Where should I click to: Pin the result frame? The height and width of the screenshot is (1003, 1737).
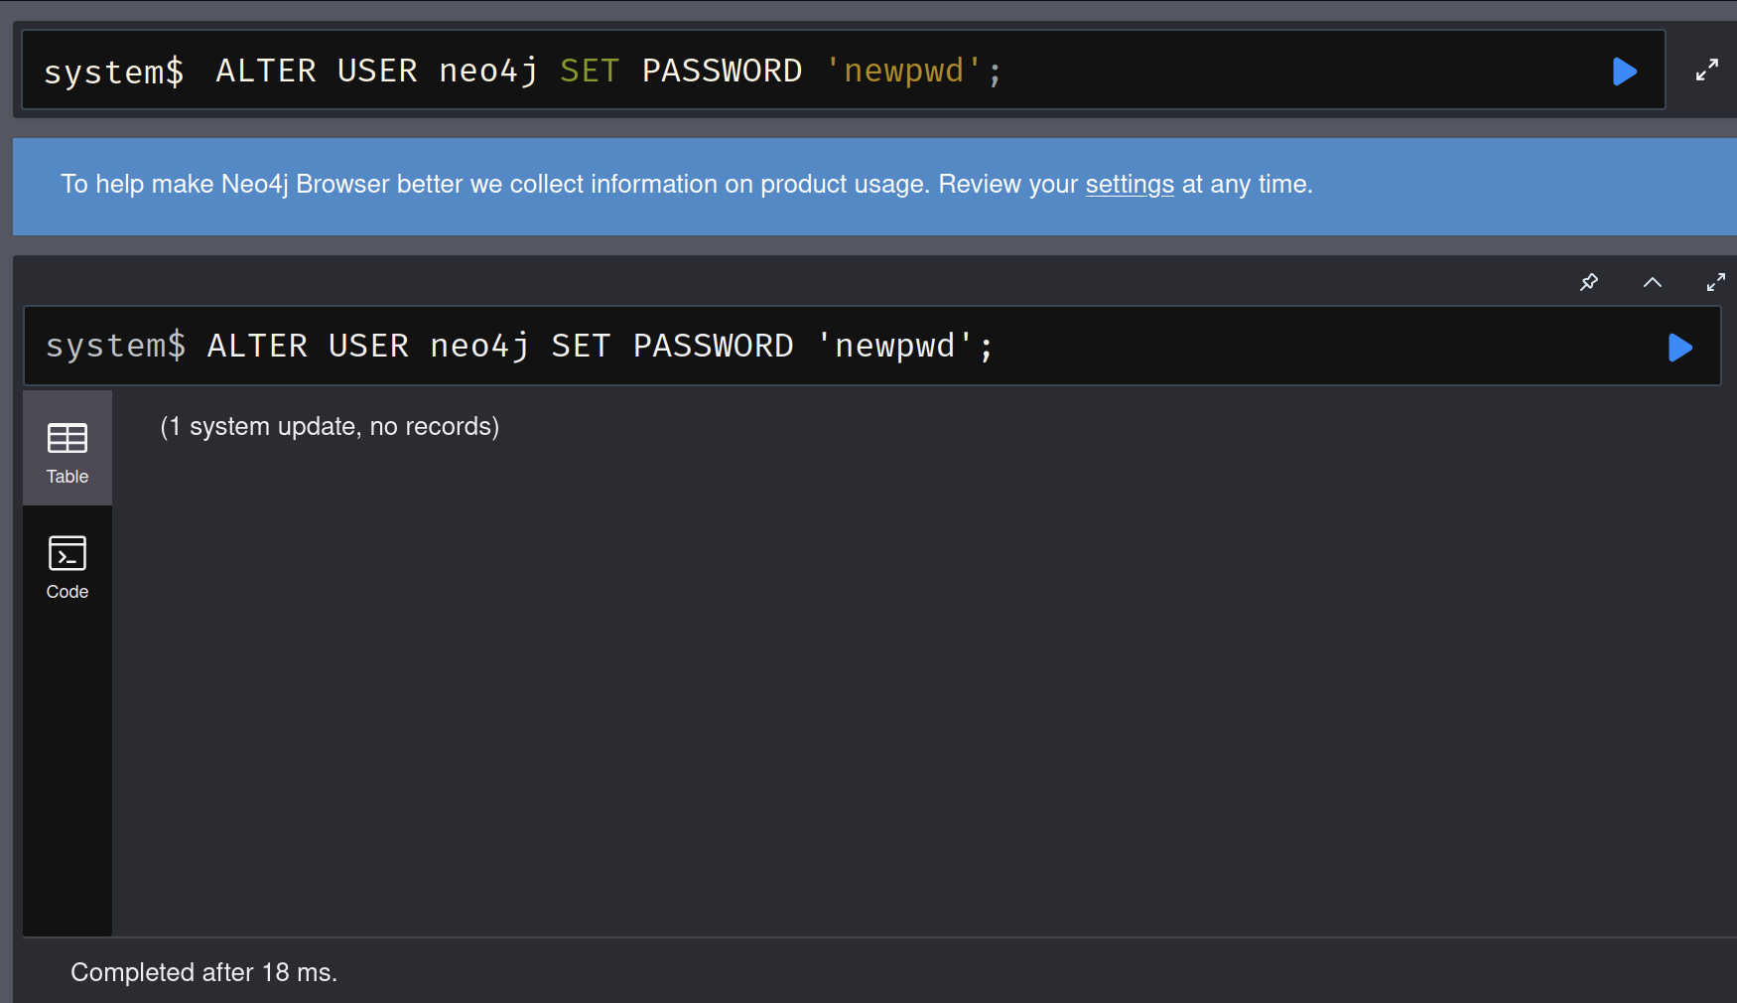[x=1589, y=282]
